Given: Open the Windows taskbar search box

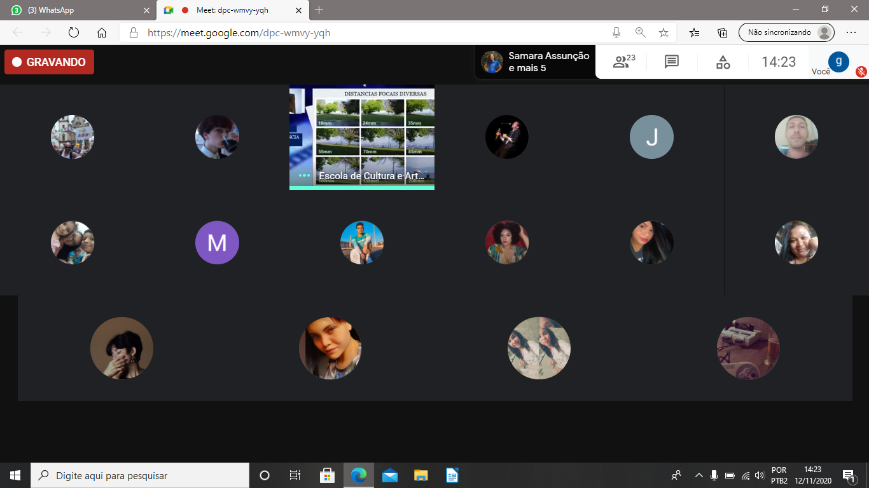Looking at the screenshot, I should (x=140, y=475).
